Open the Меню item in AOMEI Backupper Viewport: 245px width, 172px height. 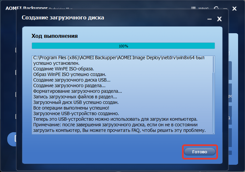click(x=200, y=8)
